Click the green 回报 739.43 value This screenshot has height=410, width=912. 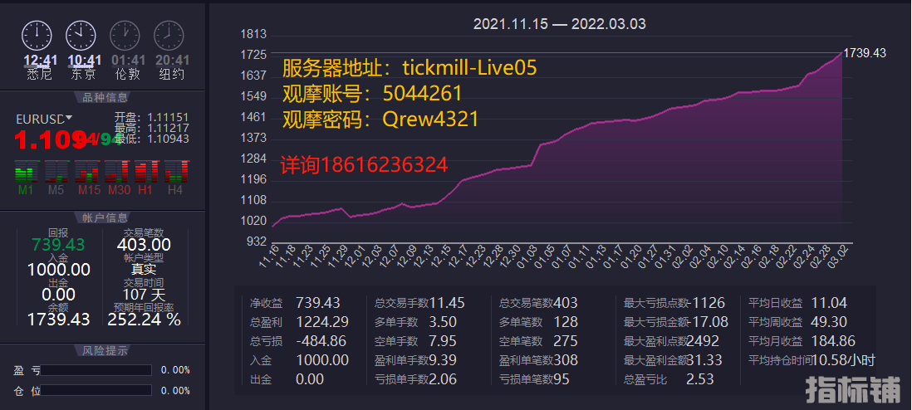click(x=58, y=245)
